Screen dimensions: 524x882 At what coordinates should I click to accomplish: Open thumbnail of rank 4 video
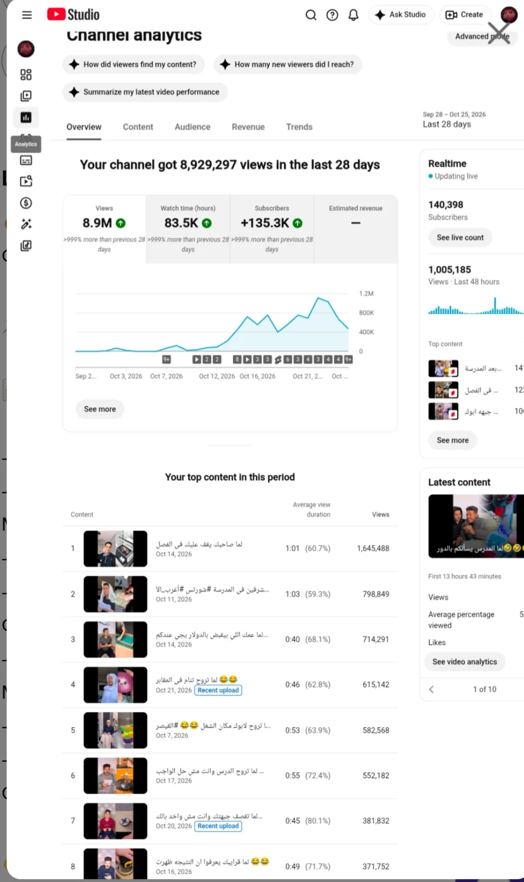click(x=116, y=685)
